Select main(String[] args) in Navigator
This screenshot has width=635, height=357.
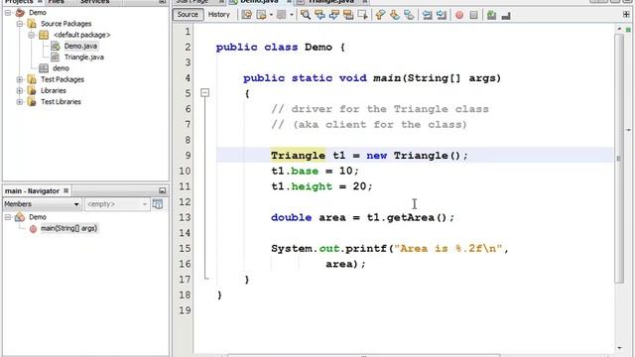coord(68,228)
